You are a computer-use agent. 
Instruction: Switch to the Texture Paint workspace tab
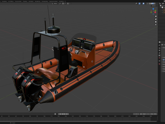tap(18, 1)
